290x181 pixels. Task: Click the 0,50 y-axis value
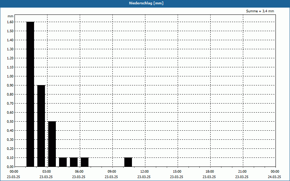click(10, 122)
